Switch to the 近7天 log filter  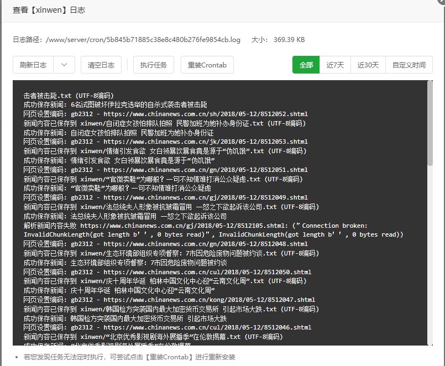coord(335,65)
